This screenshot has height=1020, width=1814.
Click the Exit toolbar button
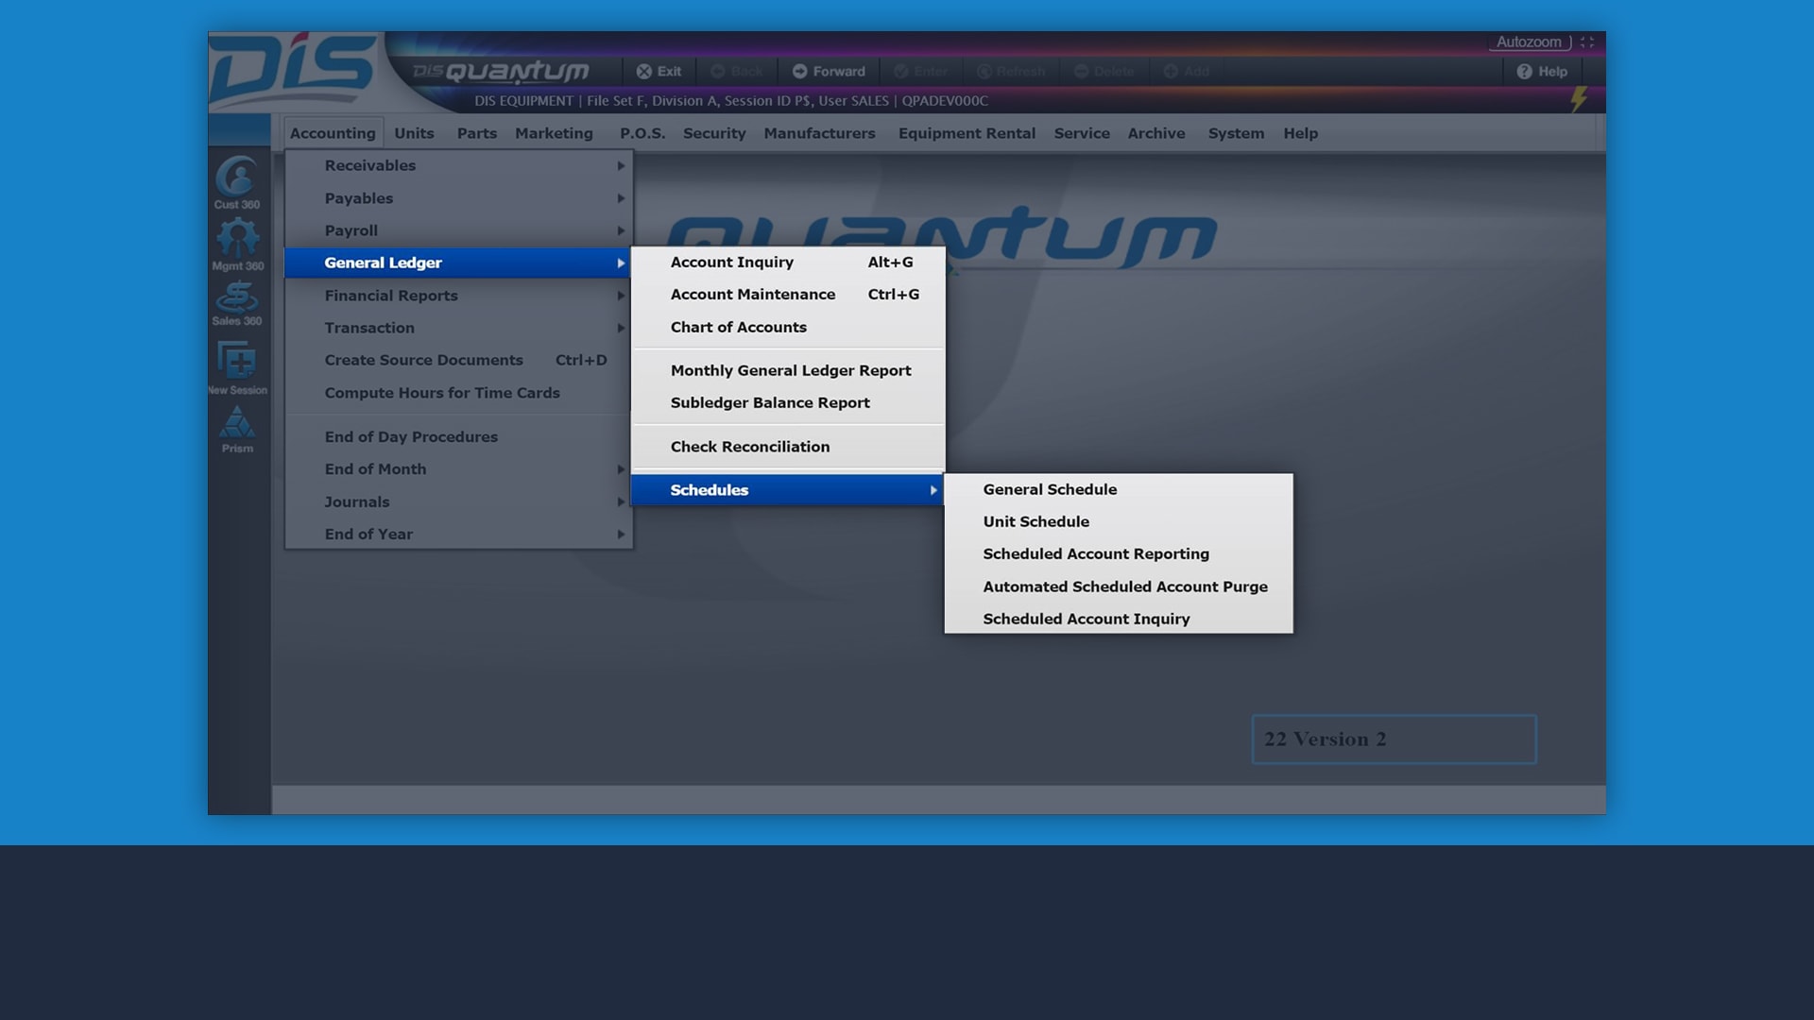point(659,72)
